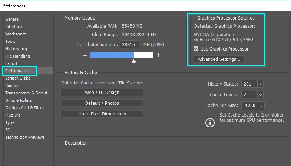
Task: Select General preferences category
Action: click(13, 19)
